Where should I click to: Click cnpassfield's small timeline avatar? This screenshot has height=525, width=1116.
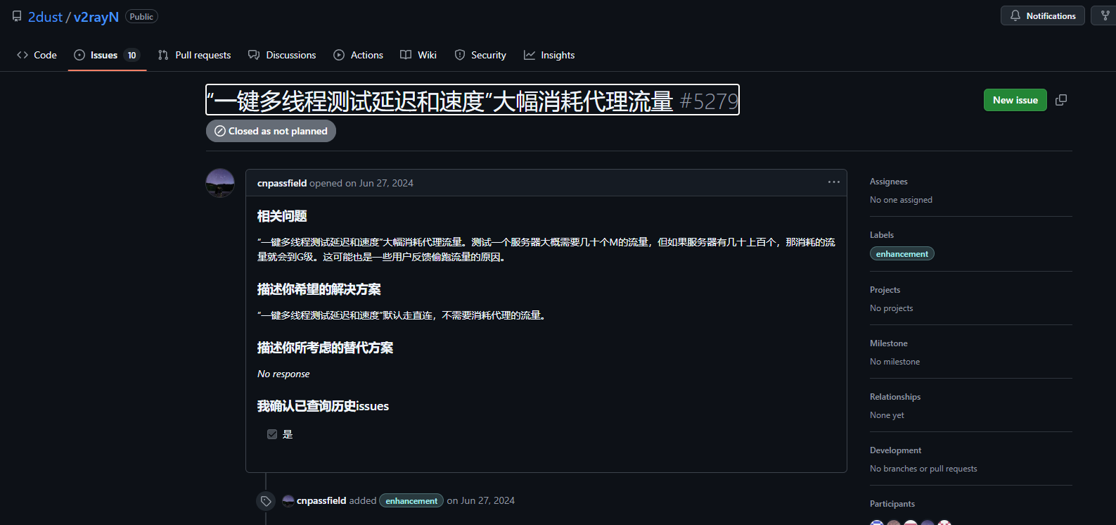tap(288, 501)
